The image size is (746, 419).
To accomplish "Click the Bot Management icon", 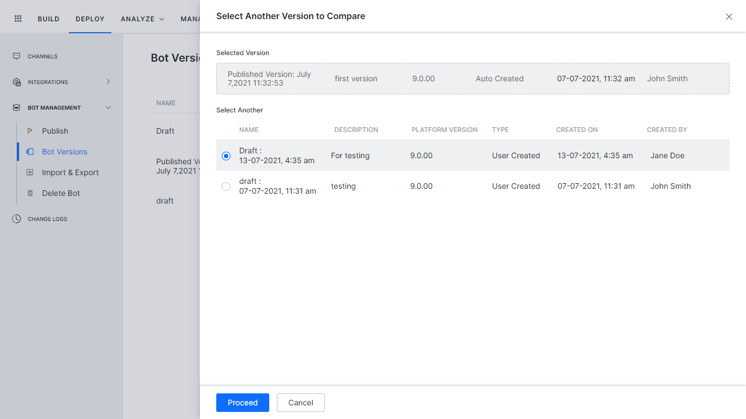I will tap(16, 107).
